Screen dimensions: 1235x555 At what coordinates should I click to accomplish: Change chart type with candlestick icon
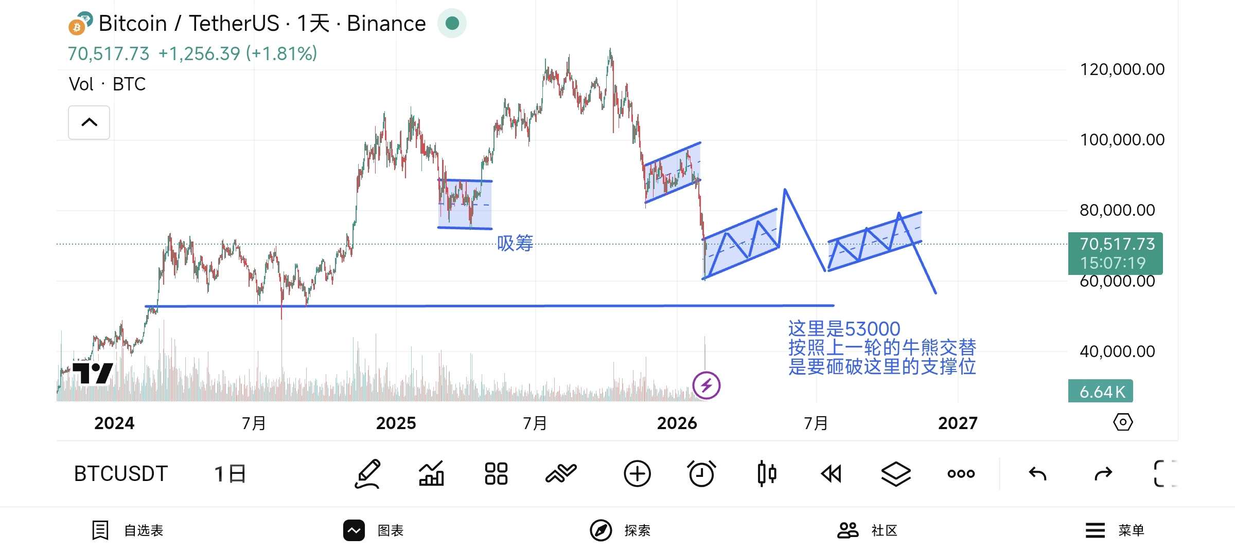(x=767, y=473)
